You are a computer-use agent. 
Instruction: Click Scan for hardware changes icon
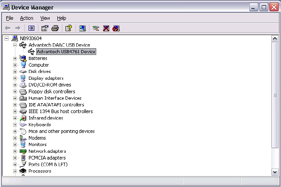[x=82, y=28]
